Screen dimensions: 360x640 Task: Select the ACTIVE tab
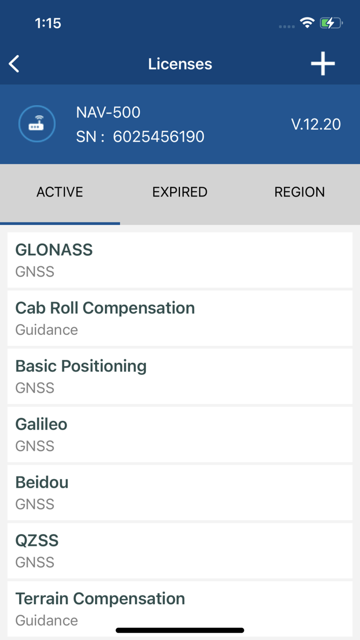tap(59, 191)
